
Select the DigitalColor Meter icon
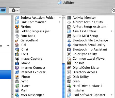pyautogui.click(x=69, y=68)
